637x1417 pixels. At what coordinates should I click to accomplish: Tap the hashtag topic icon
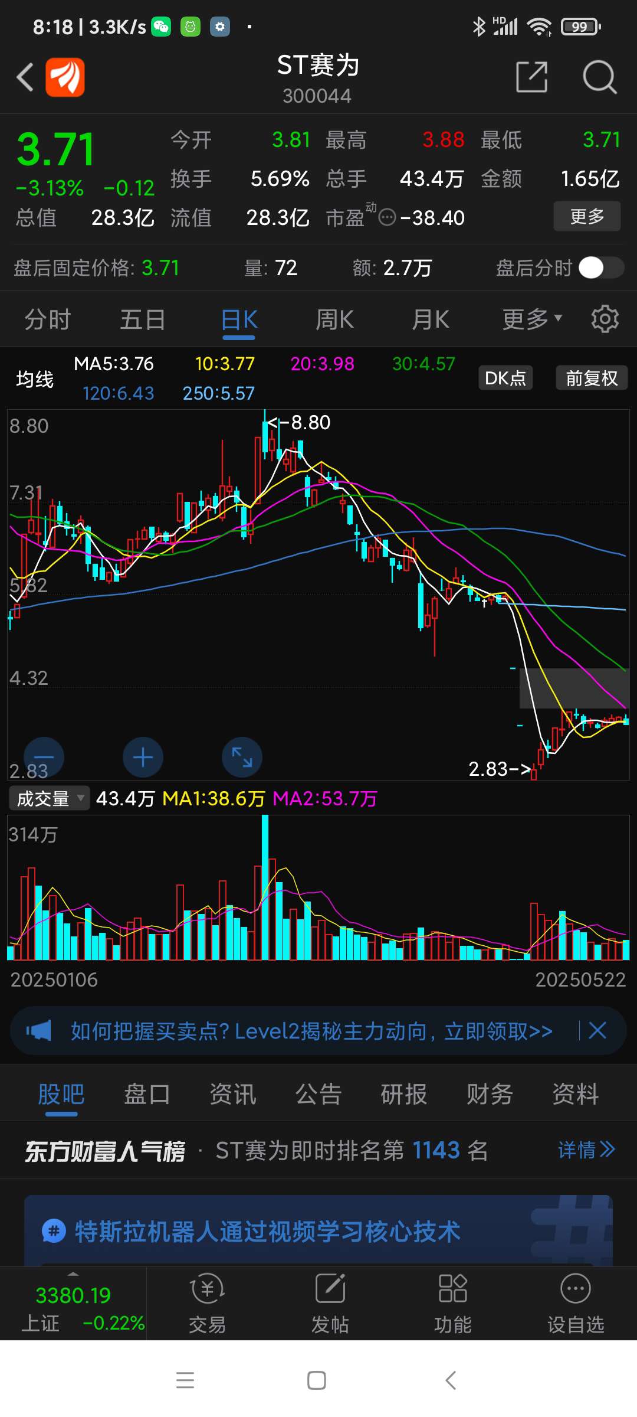pyautogui.click(x=54, y=1232)
